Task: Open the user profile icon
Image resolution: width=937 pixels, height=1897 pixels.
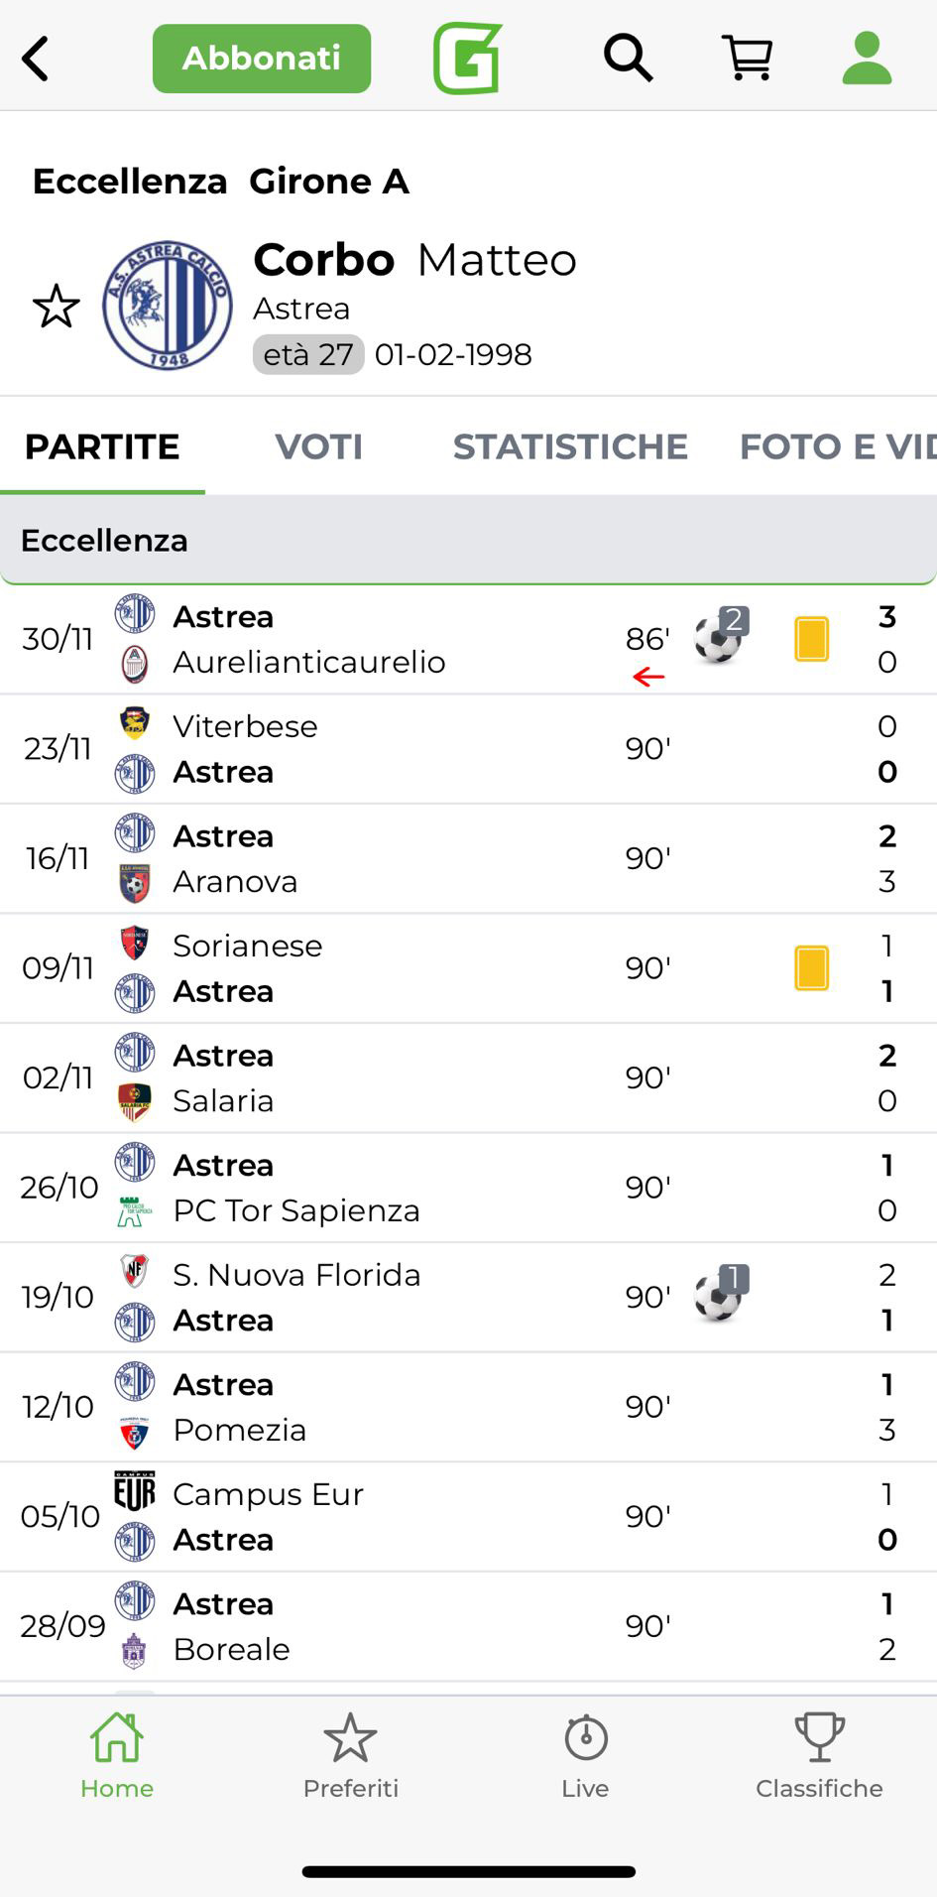Action: (x=867, y=58)
